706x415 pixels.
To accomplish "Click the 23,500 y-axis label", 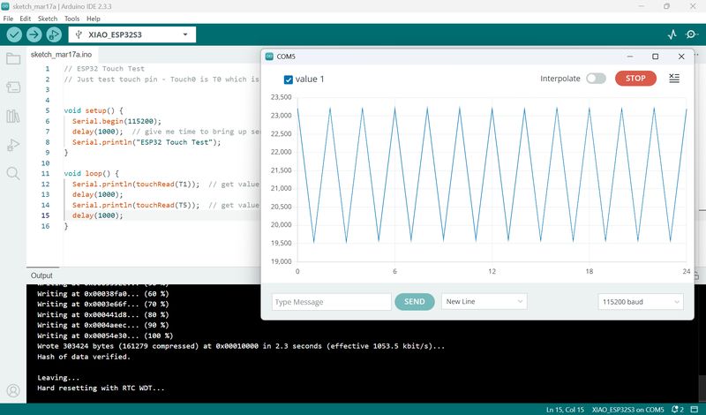I will (281, 97).
